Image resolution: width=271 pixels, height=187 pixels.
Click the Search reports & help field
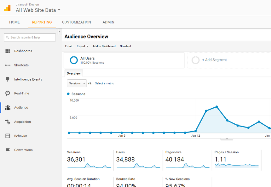30,37
